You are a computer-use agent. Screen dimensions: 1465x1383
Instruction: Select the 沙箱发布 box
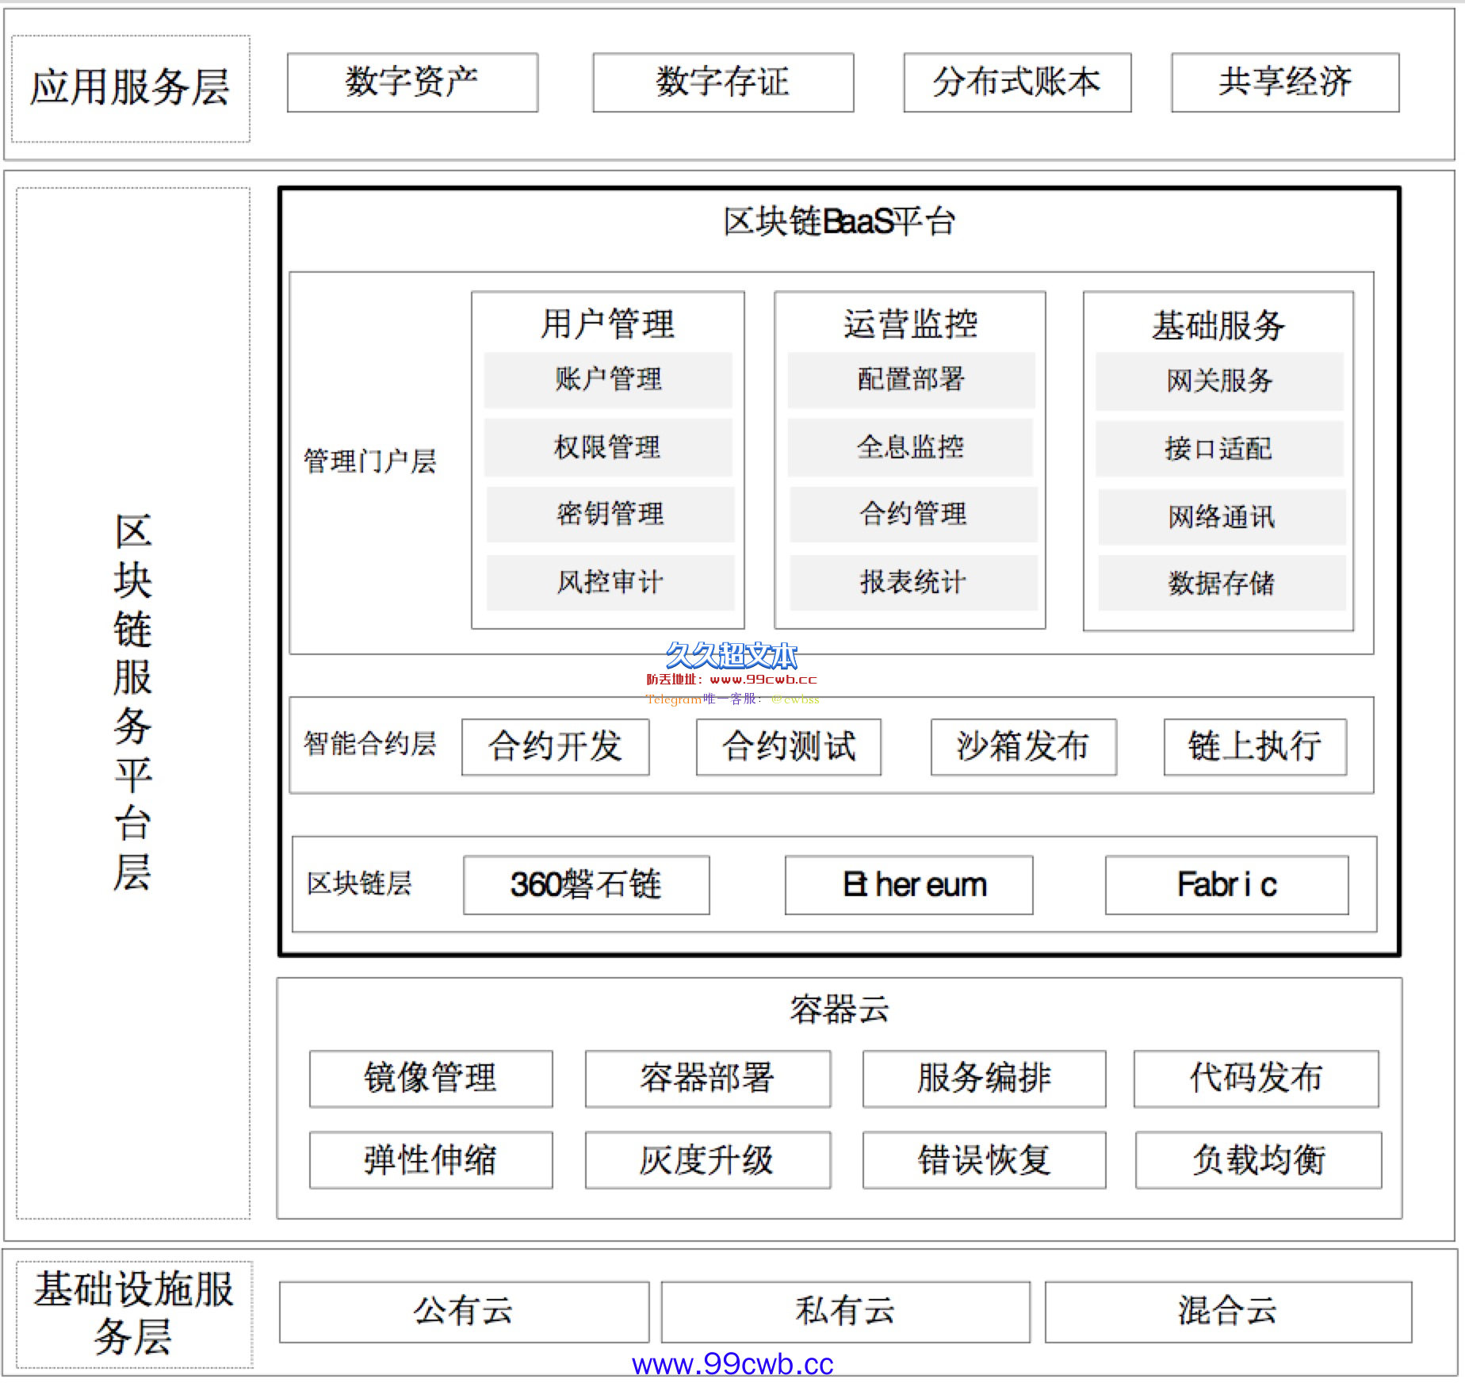pyautogui.click(x=1023, y=747)
